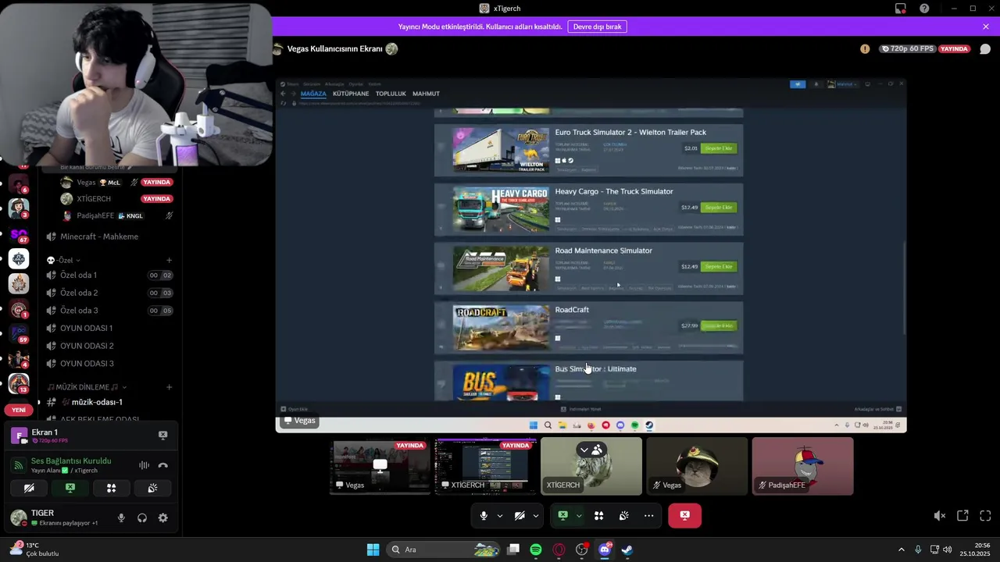Toggle camera in the bottom call controls
The image size is (1000, 562).
(520, 516)
